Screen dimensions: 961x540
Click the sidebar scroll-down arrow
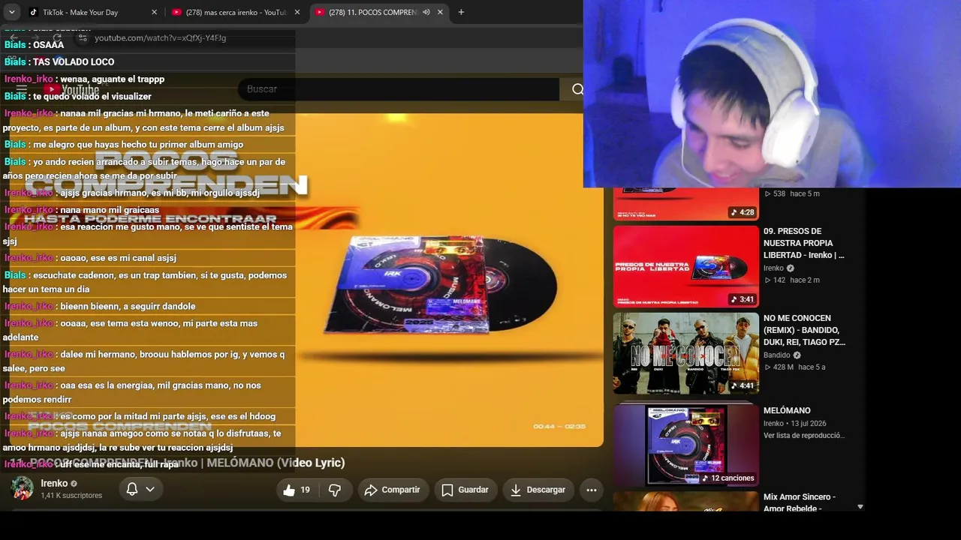(860, 507)
